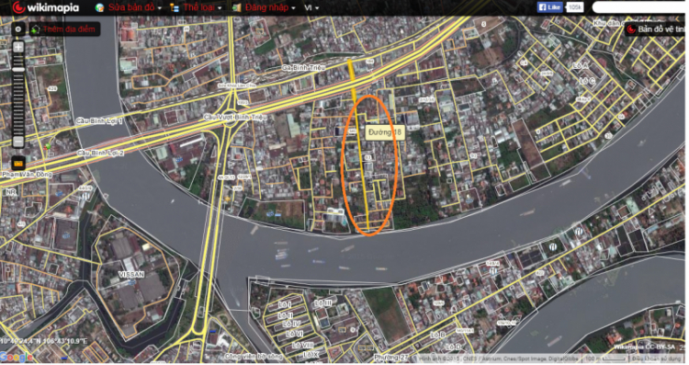Click the Đường 18 tooltip label
This screenshot has height=365, width=689.
pyautogui.click(x=385, y=132)
